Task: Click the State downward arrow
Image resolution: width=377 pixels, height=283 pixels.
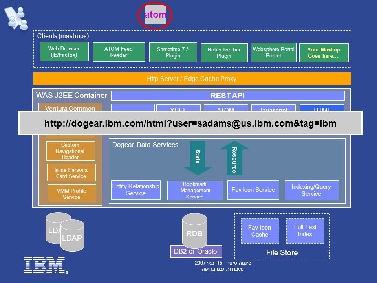Action: pyautogui.click(x=198, y=158)
